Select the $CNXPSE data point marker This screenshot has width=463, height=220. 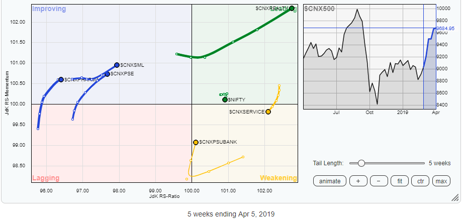(107, 74)
